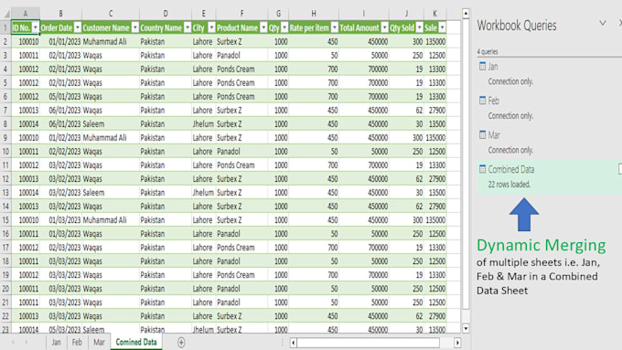
Task: Click the Jan query table icon
Action: coord(482,66)
